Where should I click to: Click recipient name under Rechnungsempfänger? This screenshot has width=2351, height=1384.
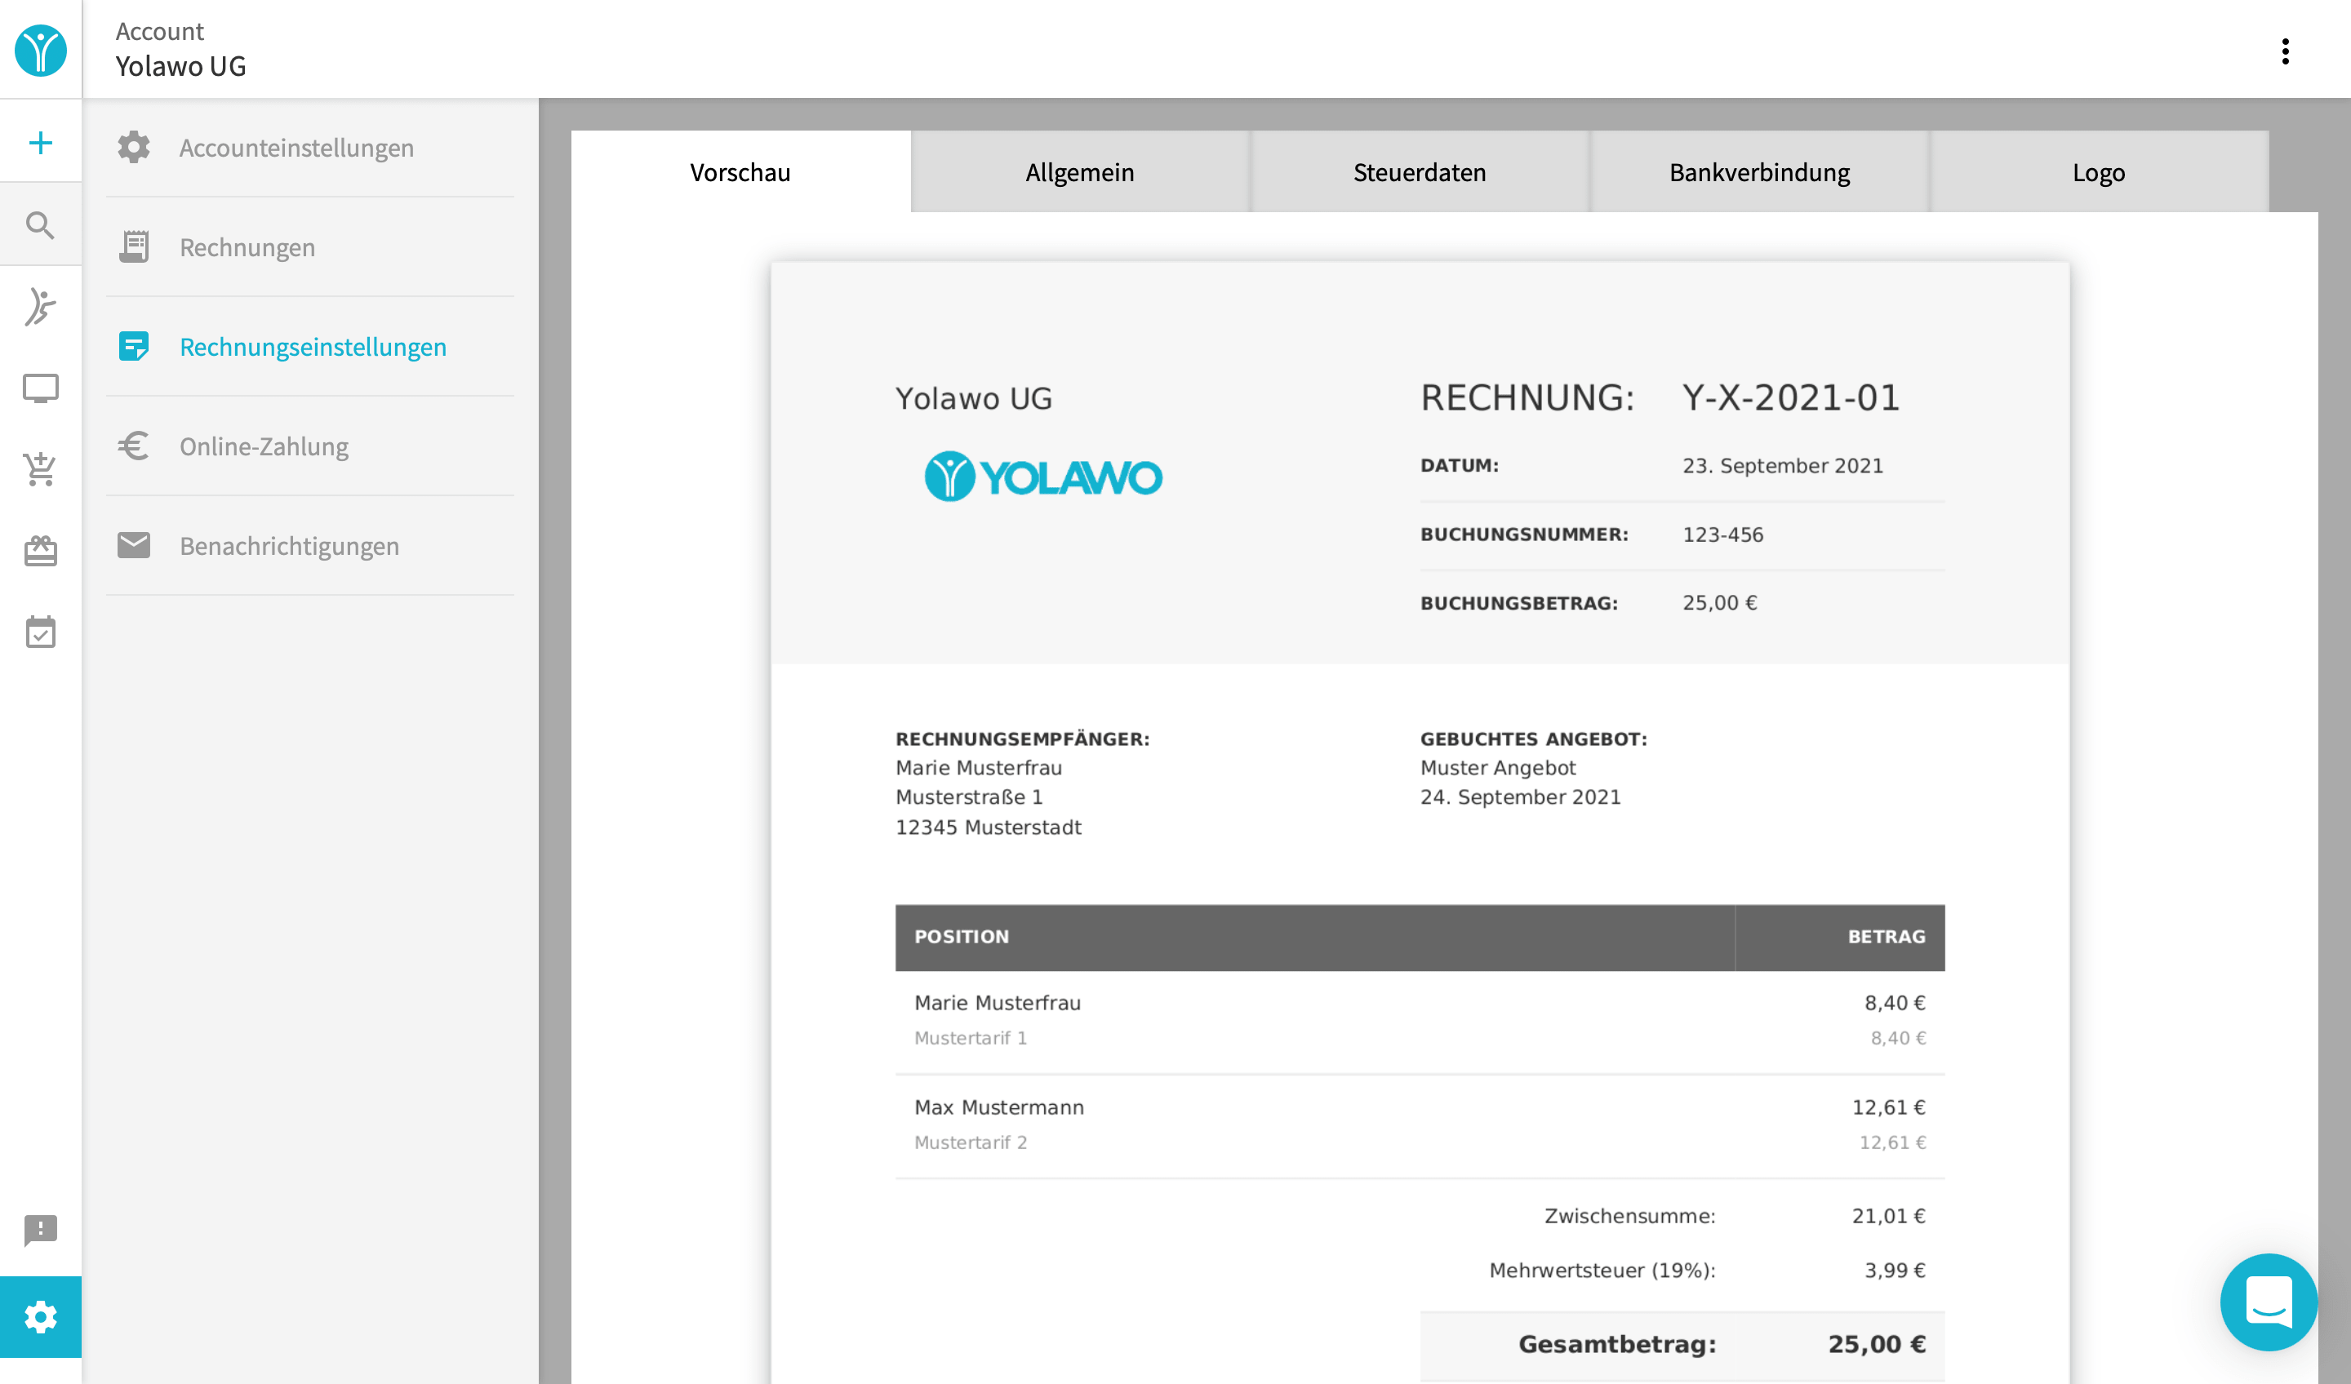[x=979, y=768]
